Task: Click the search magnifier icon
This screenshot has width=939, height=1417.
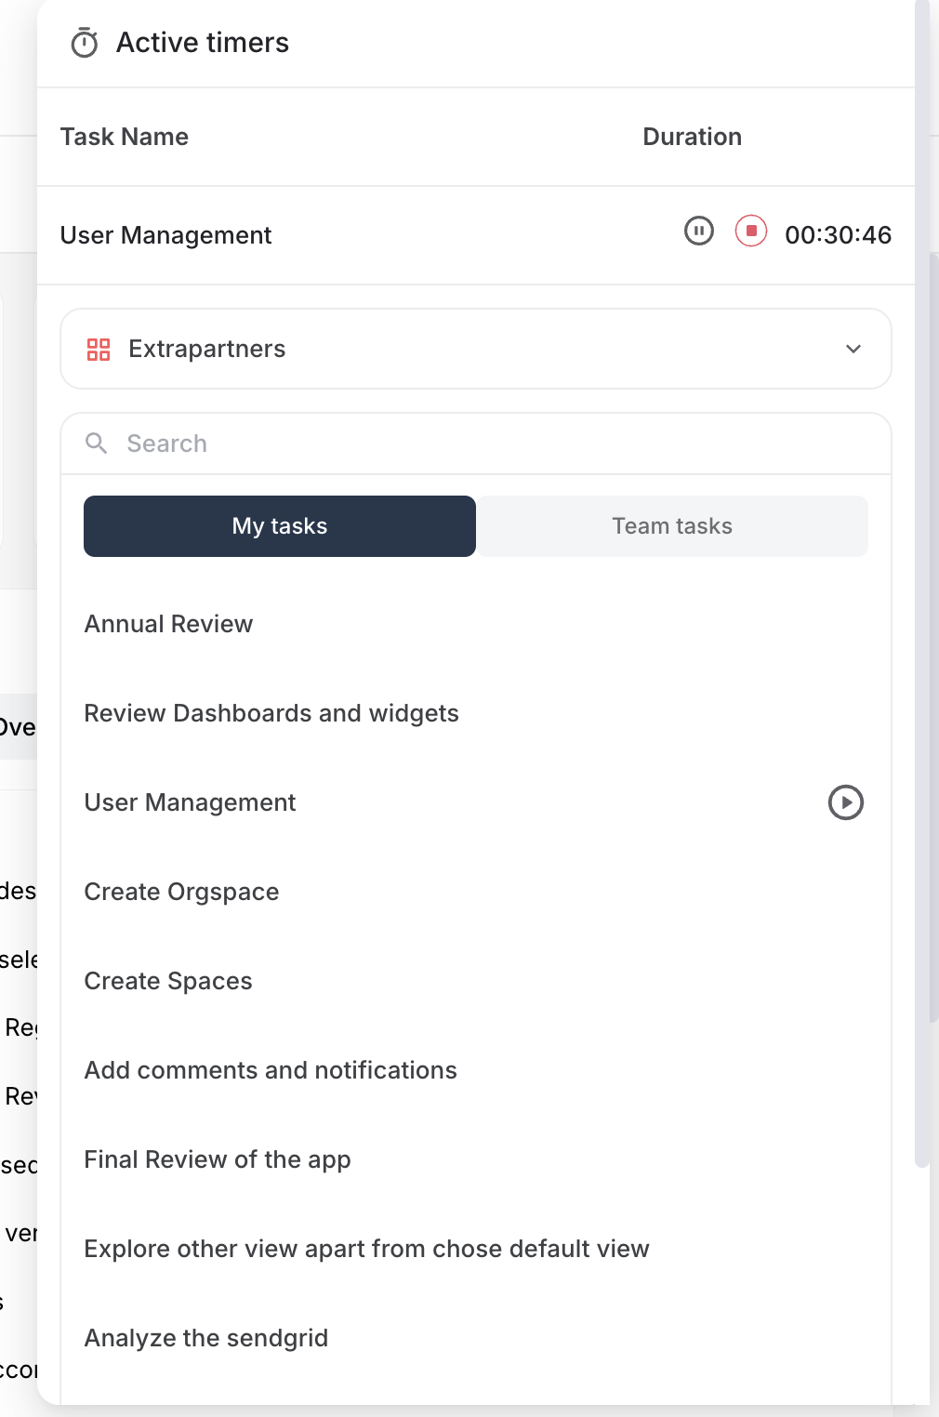Action: tap(96, 444)
